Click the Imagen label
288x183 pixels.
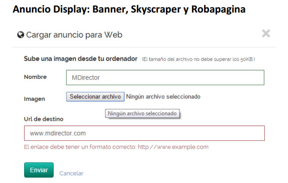point(34,99)
